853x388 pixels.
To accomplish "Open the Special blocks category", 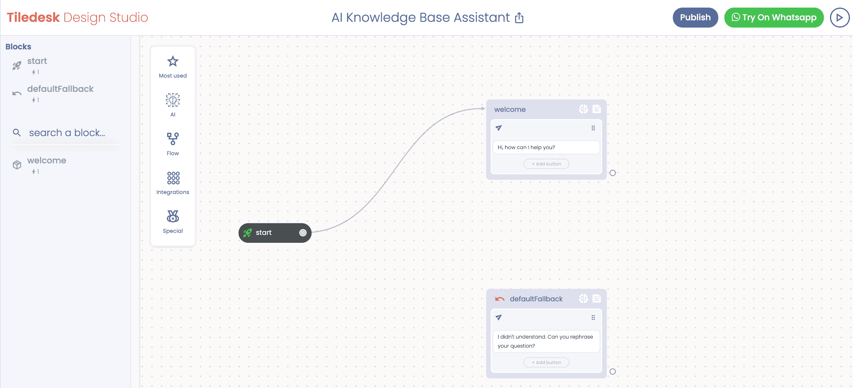I will (x=173, y=222).
